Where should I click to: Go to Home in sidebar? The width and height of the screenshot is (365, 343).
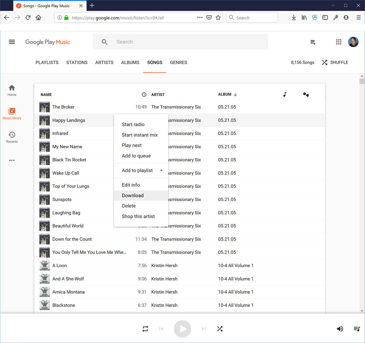point(12,90)
